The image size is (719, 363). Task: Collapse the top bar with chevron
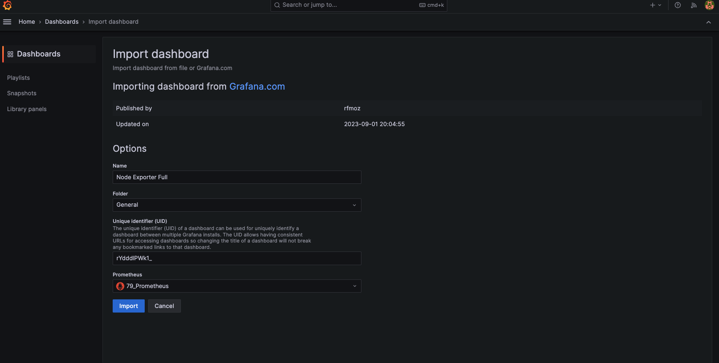click(708, 22)
